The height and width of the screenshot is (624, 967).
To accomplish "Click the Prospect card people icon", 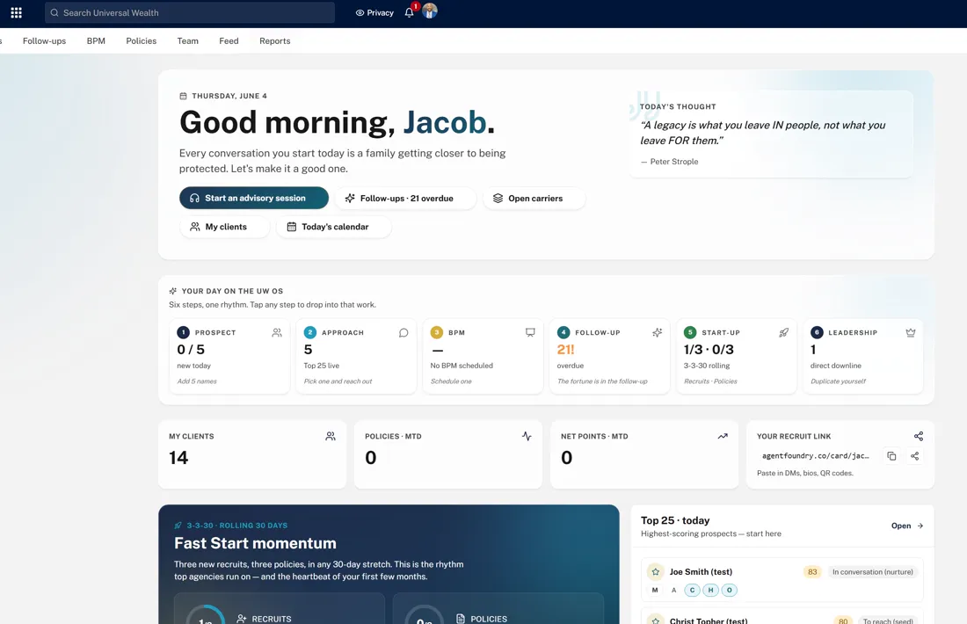I will point(277,332).
